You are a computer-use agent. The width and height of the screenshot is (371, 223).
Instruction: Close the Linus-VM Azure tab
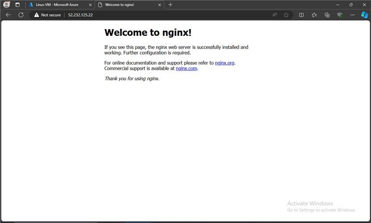(x=90, y=5)
